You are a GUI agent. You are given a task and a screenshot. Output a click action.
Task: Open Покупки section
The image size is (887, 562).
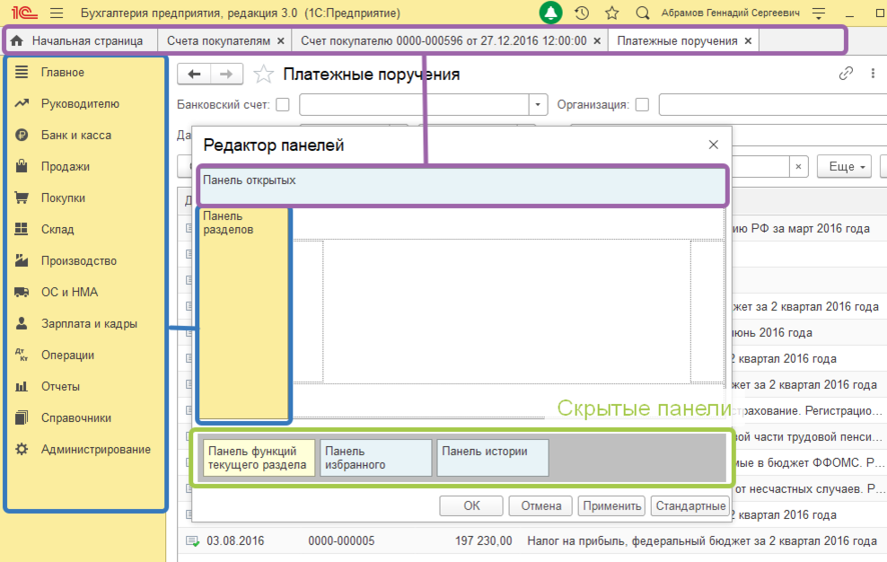[63, 198]
